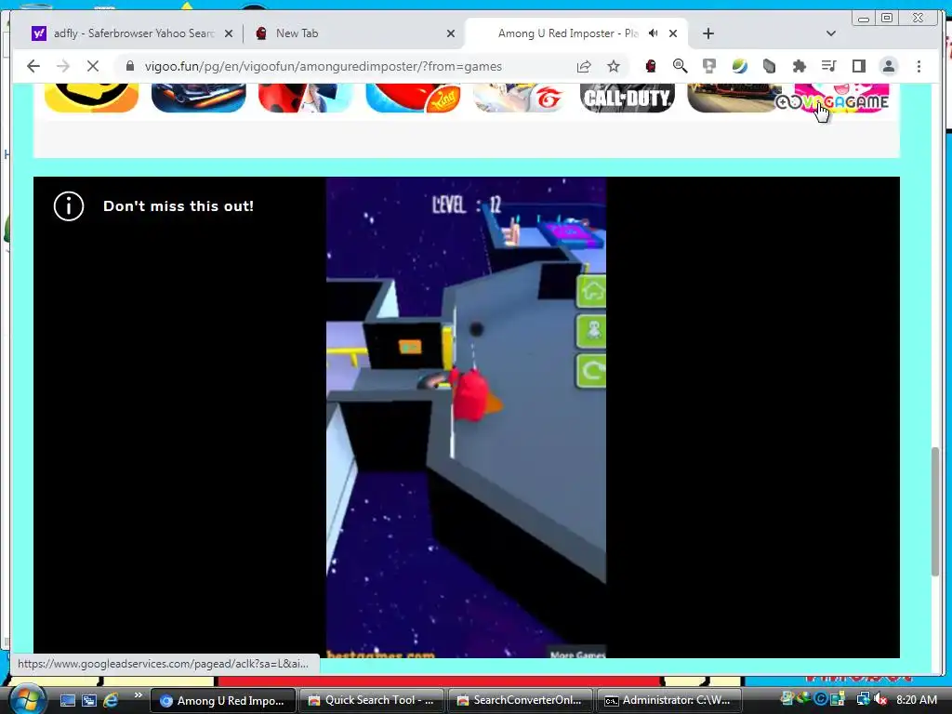This screenshot has width=952, height=714.
Task: Toggle the browser side panel
Action: (858, 66)
